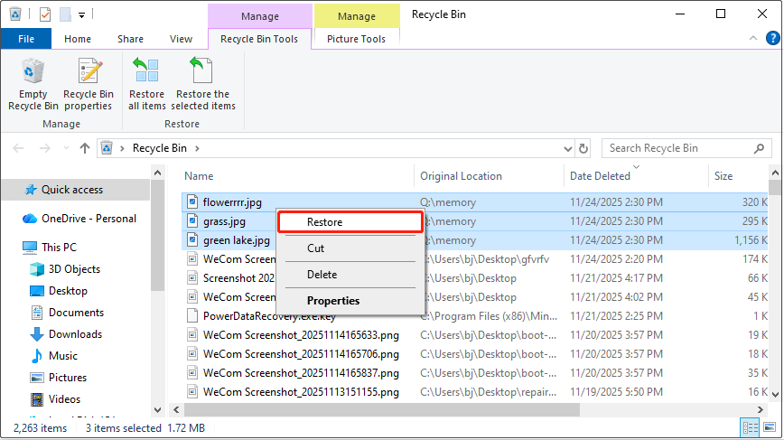Click the Refresh button

[583, 148]
